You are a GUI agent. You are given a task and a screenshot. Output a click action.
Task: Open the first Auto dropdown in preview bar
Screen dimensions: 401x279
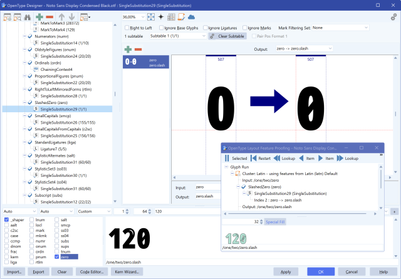pos(19,211)
